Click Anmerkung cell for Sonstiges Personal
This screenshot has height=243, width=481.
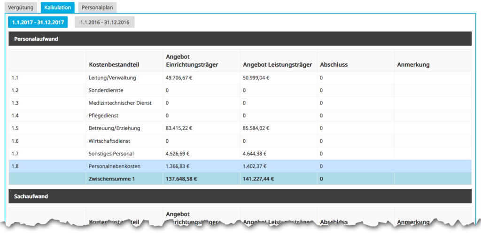point(432,154)
